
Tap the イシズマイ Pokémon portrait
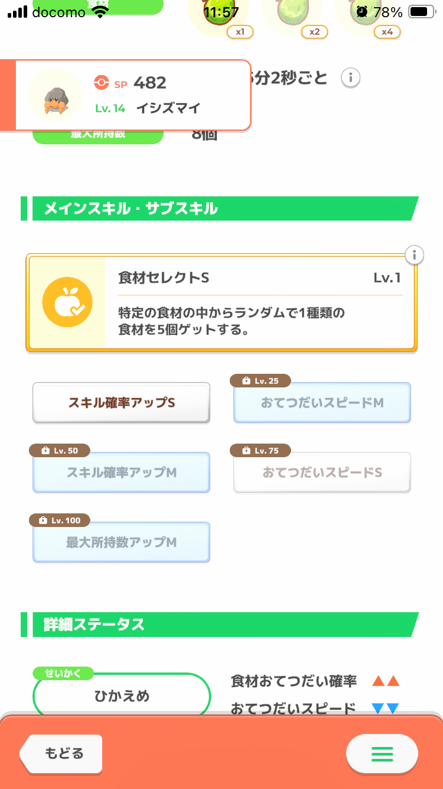coord(55,95)
